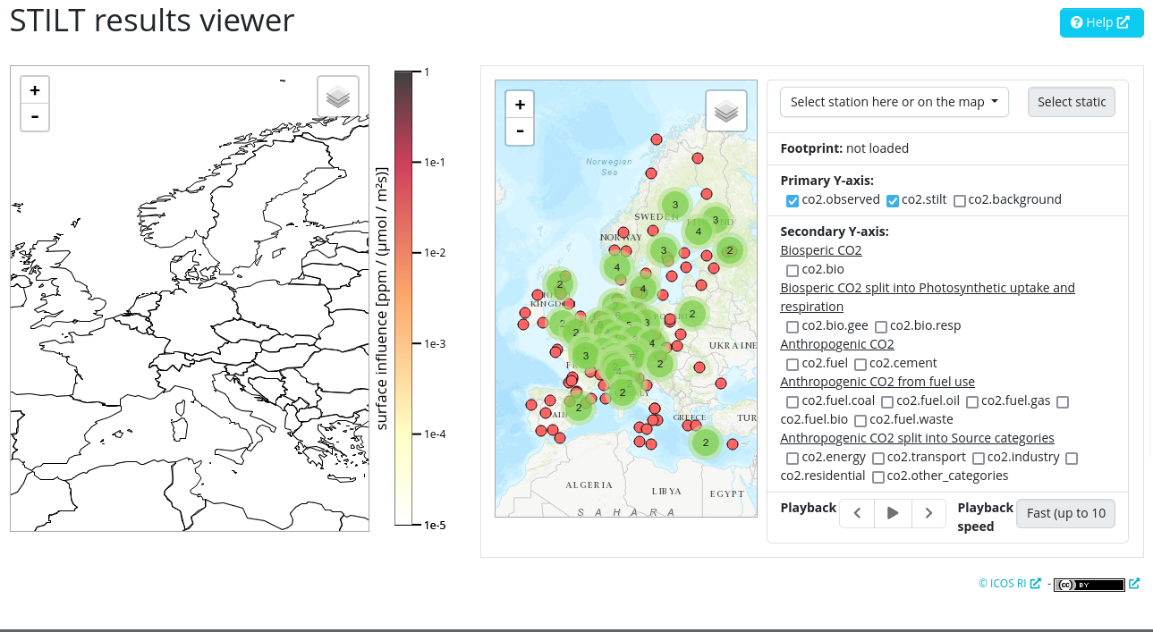1153x632 pixels.
Task: Open layers control on footprint map
Action: (338, 97)
